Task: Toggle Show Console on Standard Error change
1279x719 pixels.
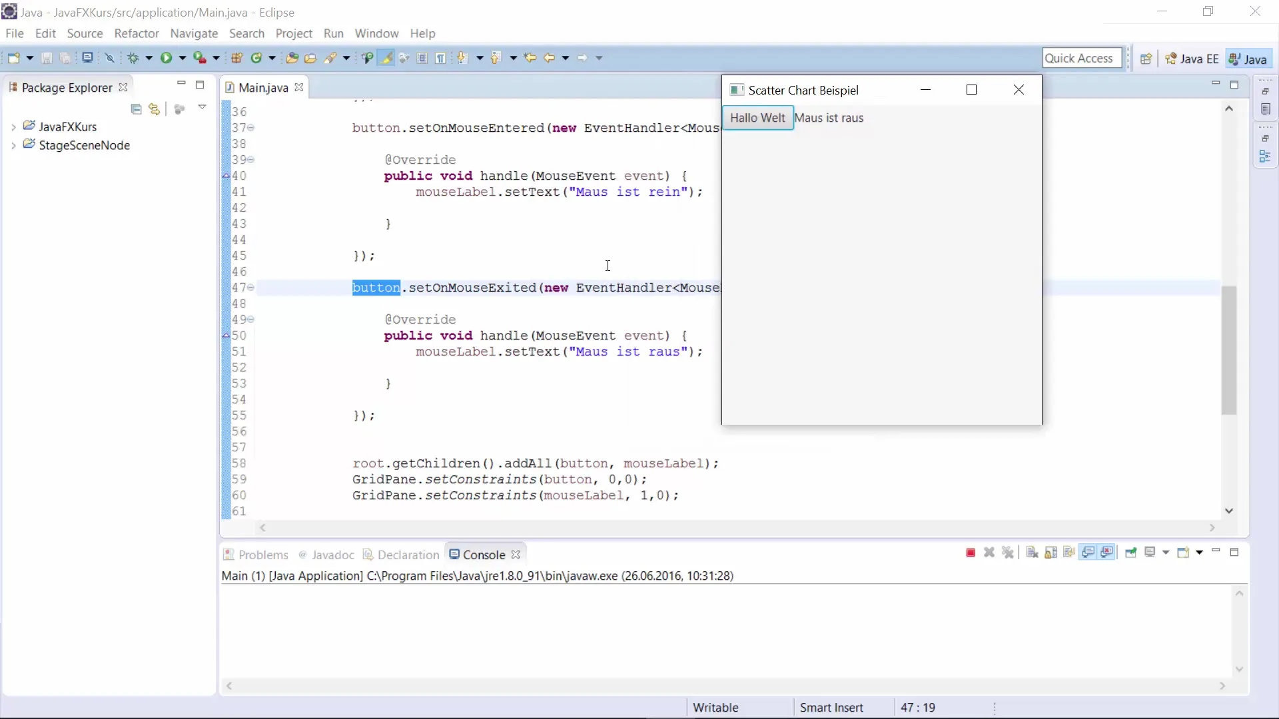Action: coord(1107,553)
